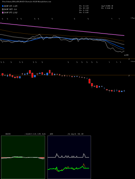
Task: Click the white DOW MT legend swatch
Action: [x=3, y=9]
